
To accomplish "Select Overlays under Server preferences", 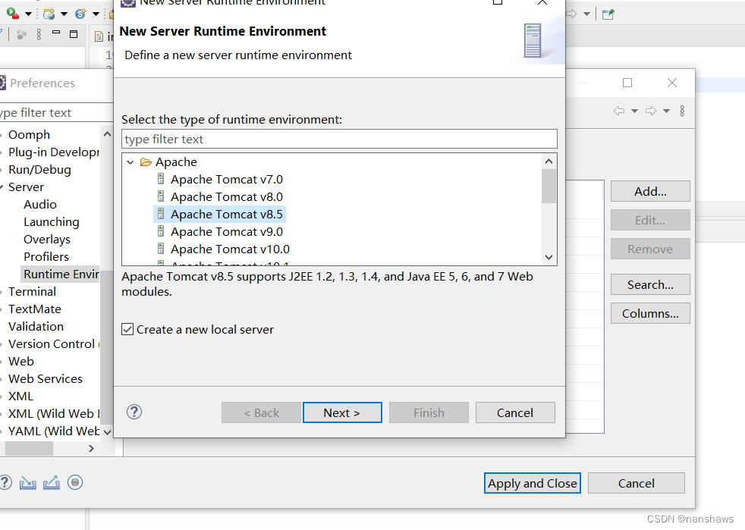I will [x=47, y=240].
